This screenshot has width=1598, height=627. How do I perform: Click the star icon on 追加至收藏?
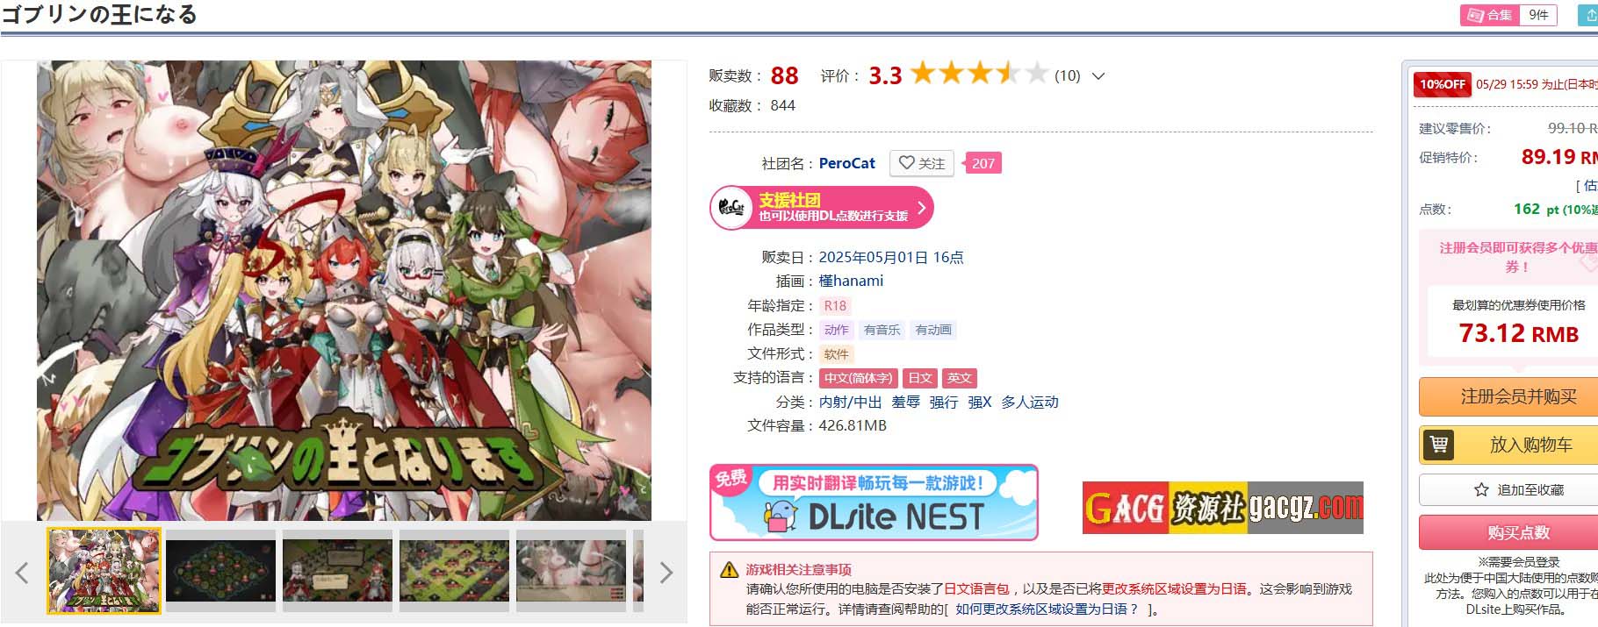[1481, 490]
